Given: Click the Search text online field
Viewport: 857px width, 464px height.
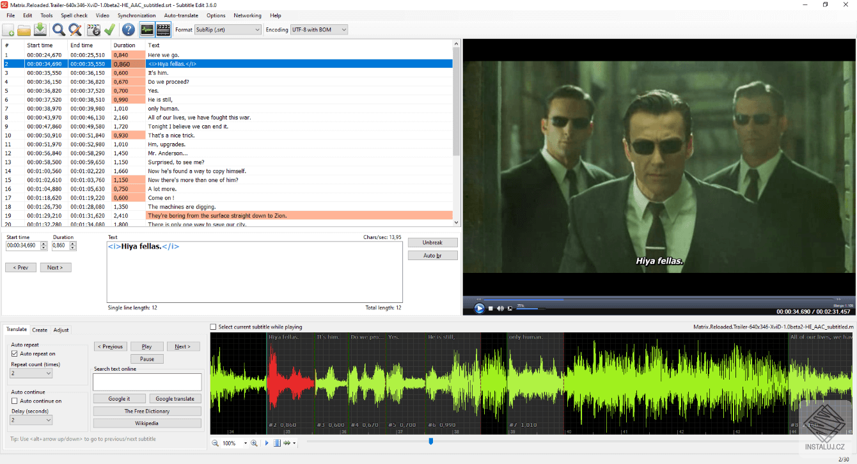Looking at the screenshot, I should coord(147,382).
